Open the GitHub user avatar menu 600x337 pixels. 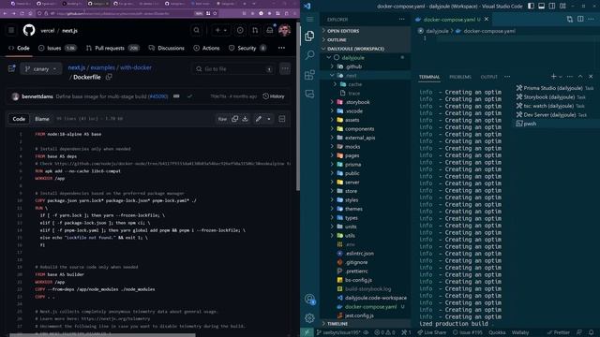[284, 30]
